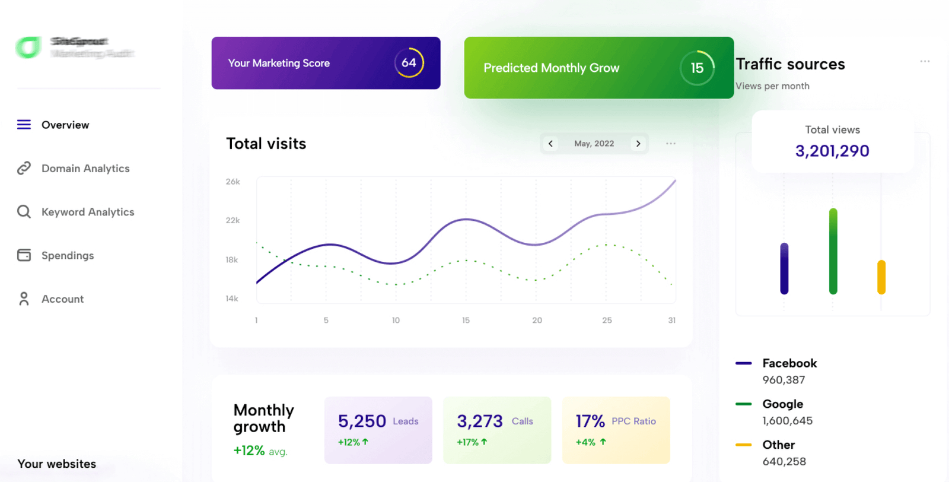This screenshot has width=949, height=482.
Task: Switch to Keyword Analytics section
Action: point(88,212)
